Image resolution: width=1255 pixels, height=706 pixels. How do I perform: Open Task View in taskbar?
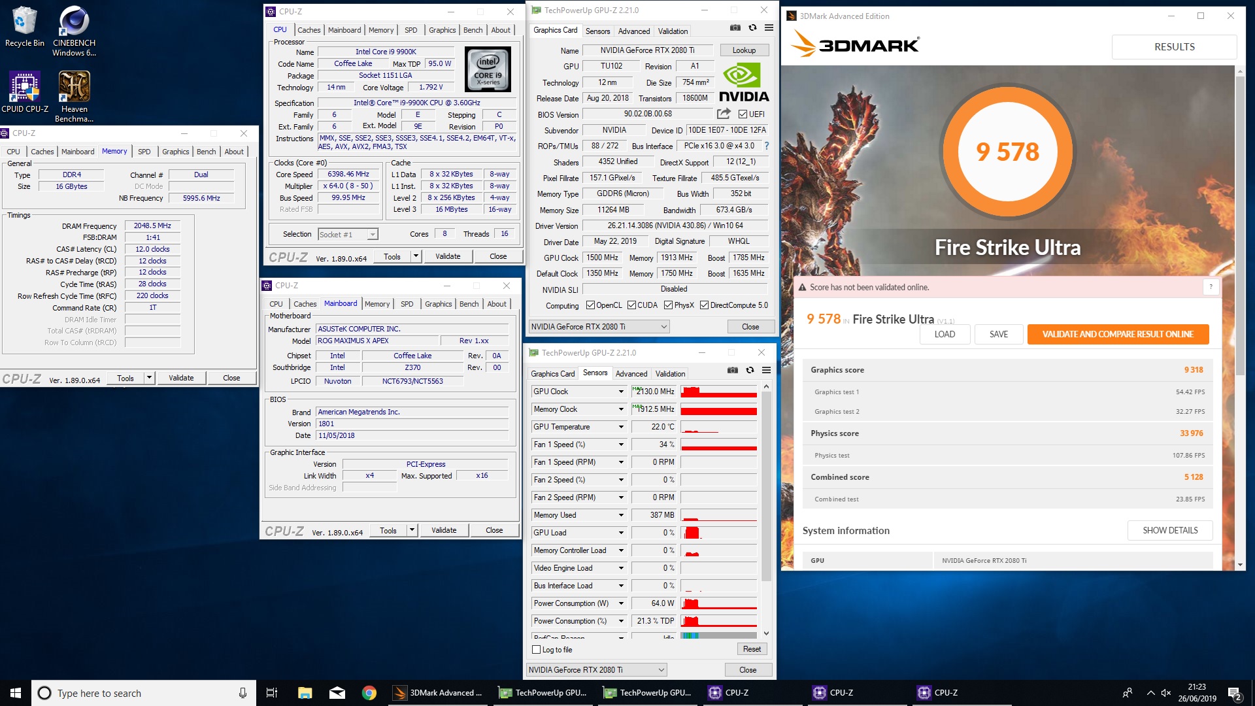(x=272, y=693)
